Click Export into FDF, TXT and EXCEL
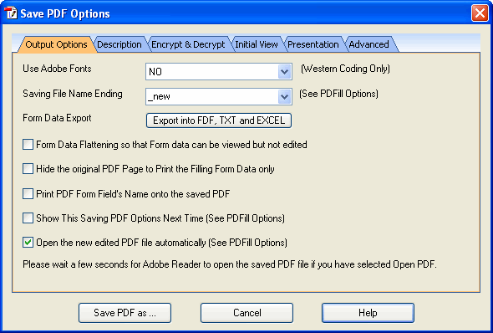The height and width of the screenshot is (333, 493). [x=219, y=120]
